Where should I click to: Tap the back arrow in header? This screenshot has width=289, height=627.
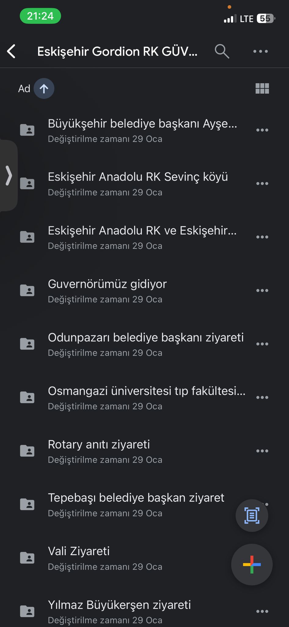pos(12,51)
